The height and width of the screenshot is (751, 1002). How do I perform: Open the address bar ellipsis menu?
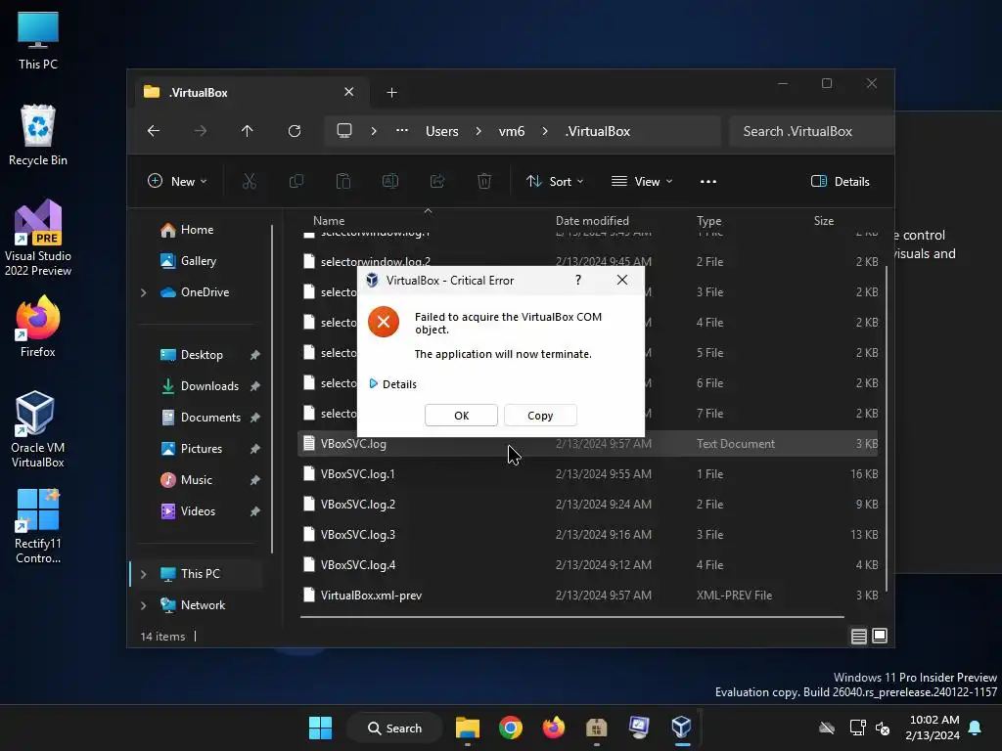tap(402, 131)
